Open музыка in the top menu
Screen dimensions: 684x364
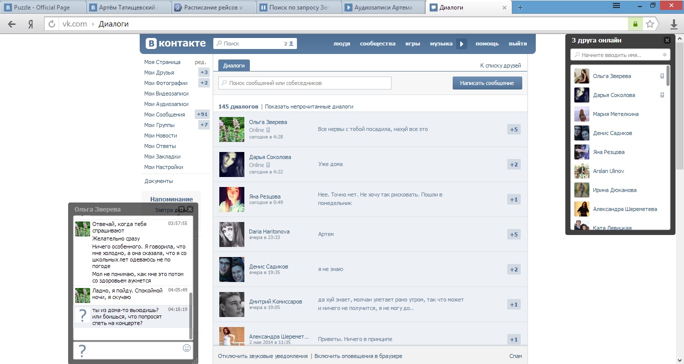pyautogui.click(x=441, y=44)
